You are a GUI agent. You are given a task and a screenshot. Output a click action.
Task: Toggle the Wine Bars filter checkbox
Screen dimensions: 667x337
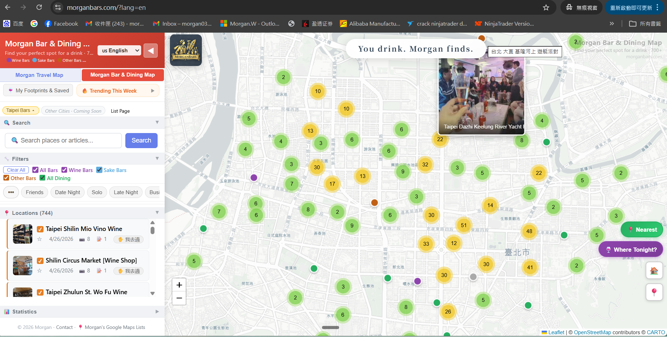pyautogui.click(x=64, y=170)
